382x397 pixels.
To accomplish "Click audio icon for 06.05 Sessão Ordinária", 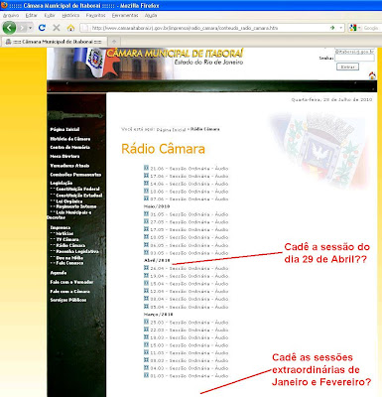I will [146, 244].
